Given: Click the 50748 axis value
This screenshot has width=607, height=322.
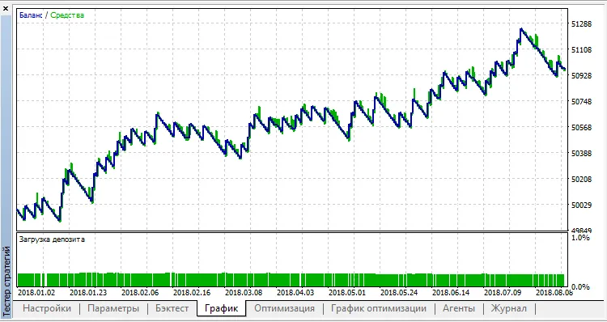Looking at the screenshot, I should tap(582, 102).
